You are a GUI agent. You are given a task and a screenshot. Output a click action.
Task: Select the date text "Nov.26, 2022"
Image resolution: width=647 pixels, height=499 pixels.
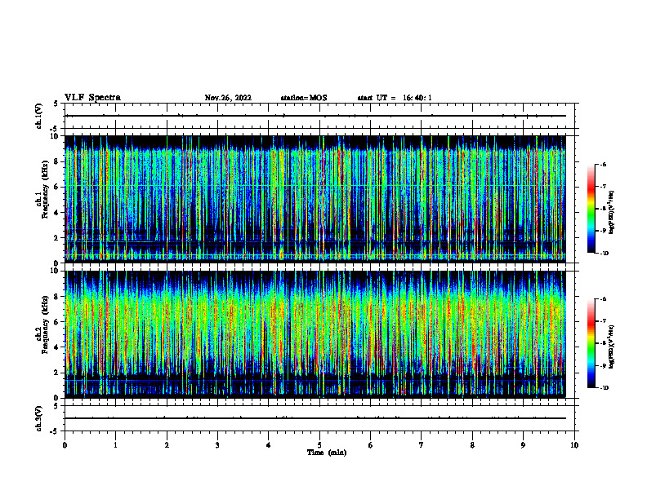click(228, 98)
